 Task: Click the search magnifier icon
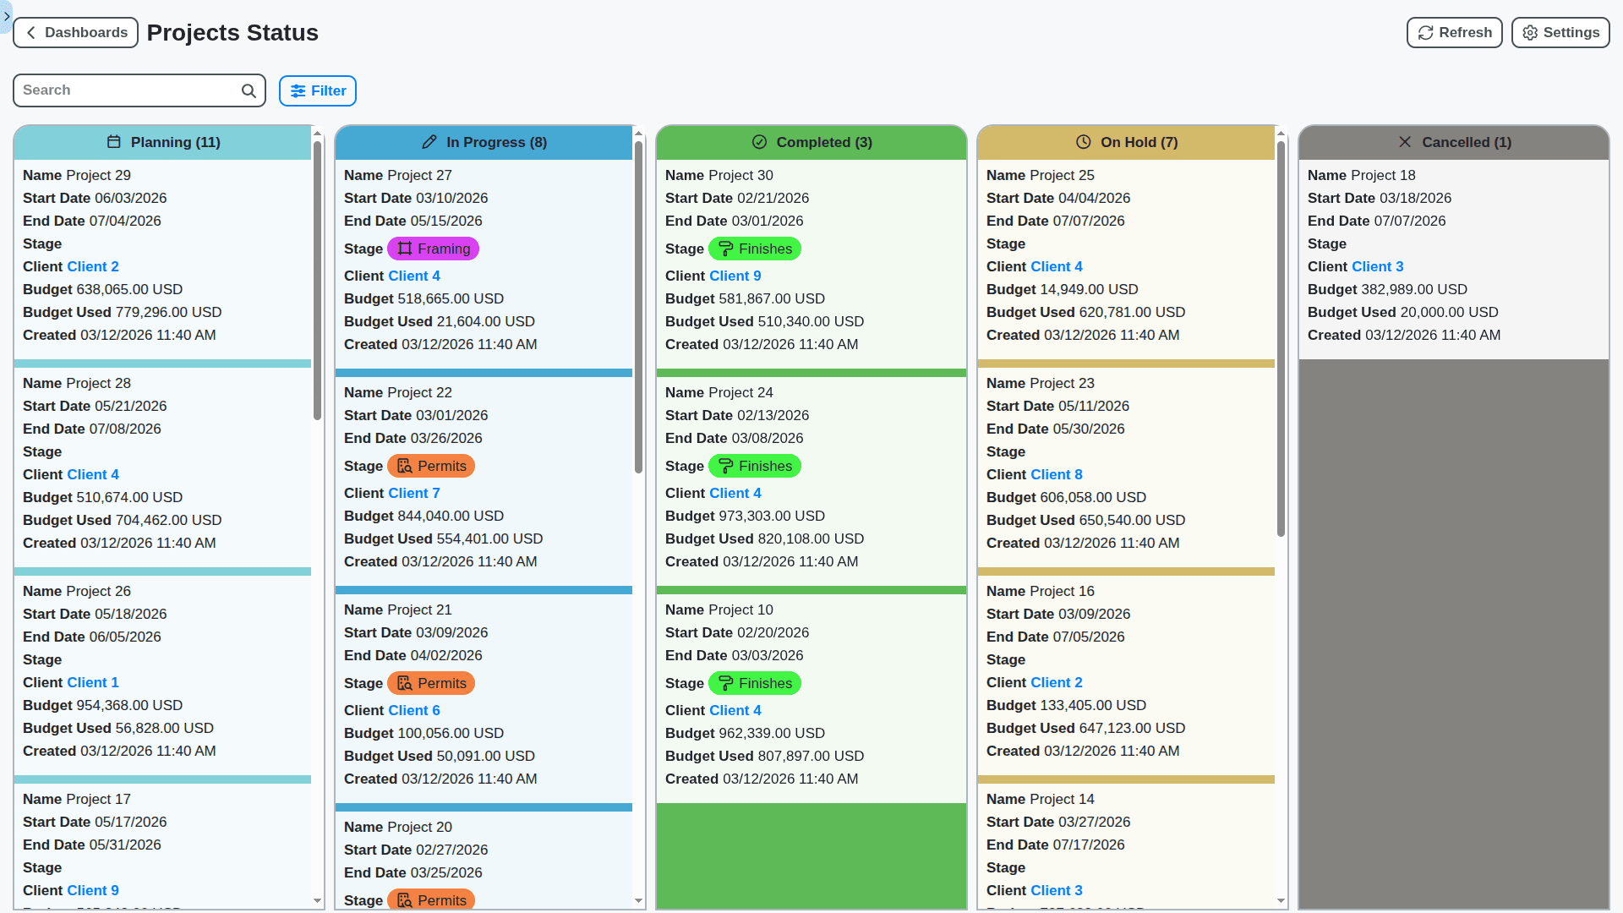(x=248, y=90)
